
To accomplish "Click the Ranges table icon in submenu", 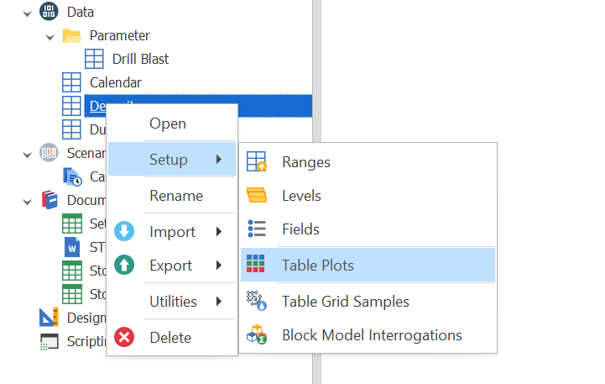I will [x=256, y=162].
